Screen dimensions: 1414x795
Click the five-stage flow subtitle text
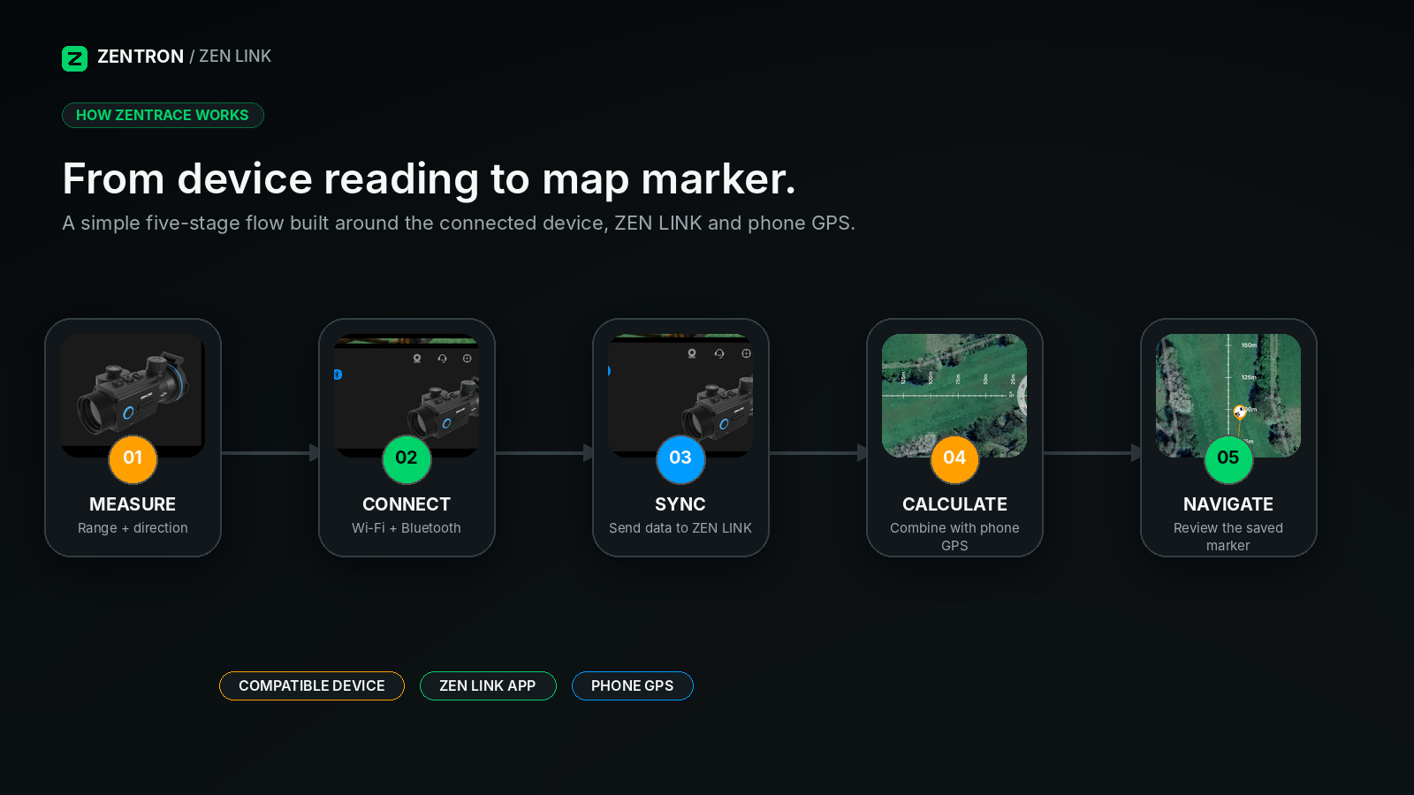[x=459, y=223]
